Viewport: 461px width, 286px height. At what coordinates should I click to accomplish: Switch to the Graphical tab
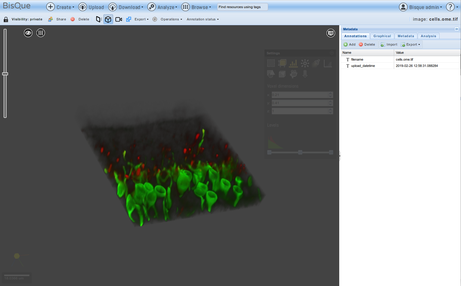[382, 36]
